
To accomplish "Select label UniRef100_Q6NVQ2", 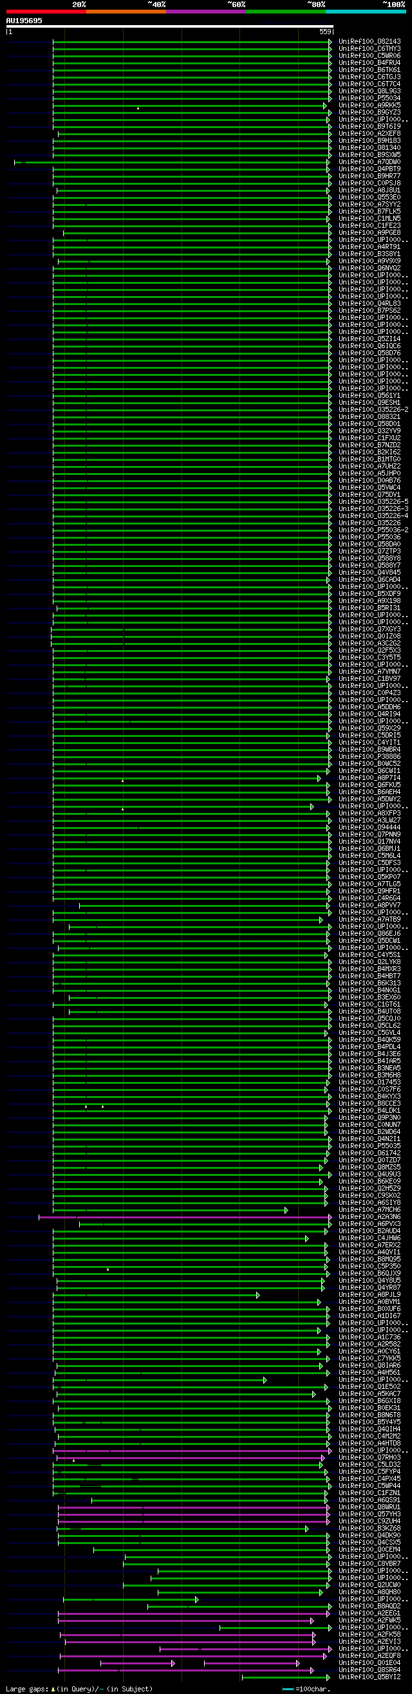I will pyautogui.click(x=370, y=268).
